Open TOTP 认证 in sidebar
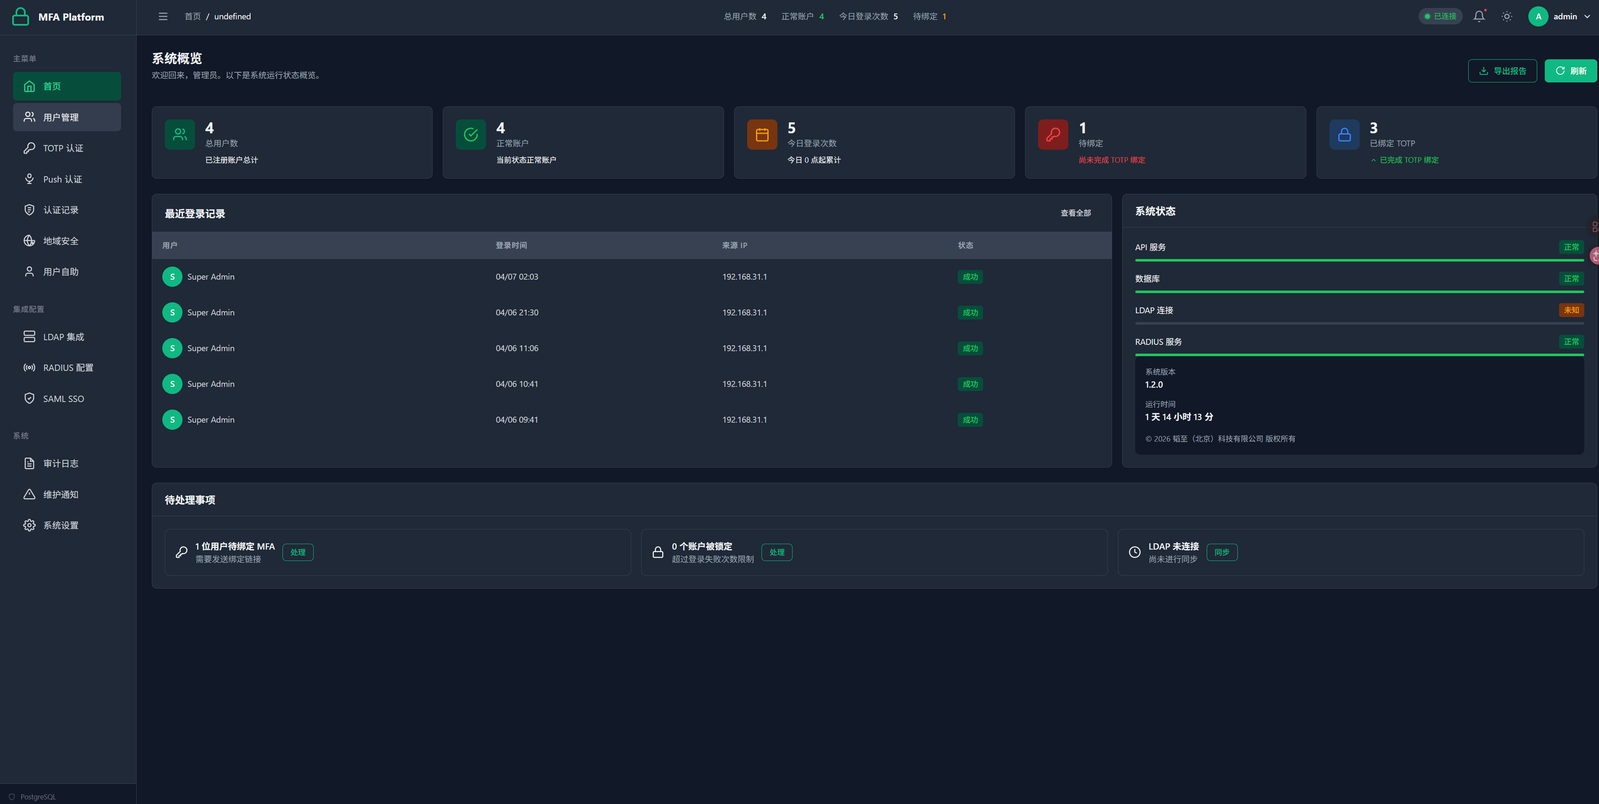The image size is (1599, 804). click(63, 148)
